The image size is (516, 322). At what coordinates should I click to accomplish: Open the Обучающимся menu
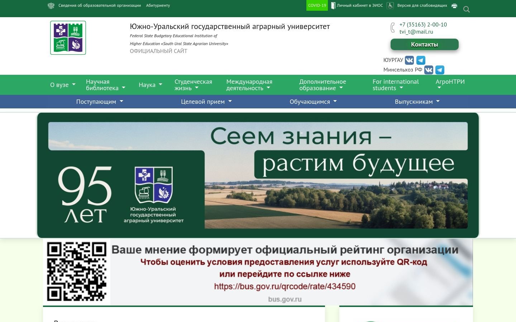pos(313,102)
